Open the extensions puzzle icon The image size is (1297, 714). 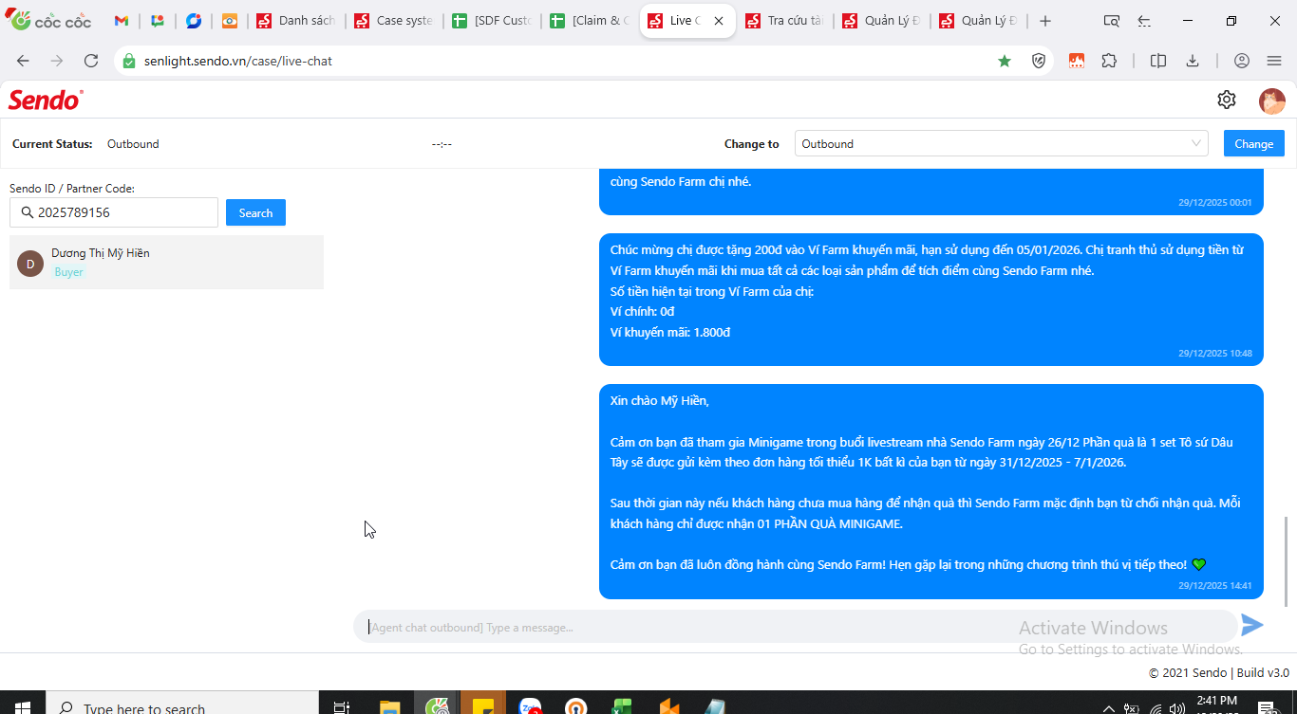[1109, 61]
